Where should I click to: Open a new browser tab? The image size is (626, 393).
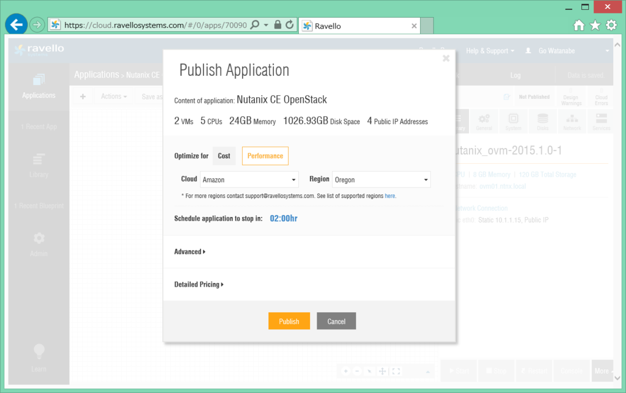point(427,26)
